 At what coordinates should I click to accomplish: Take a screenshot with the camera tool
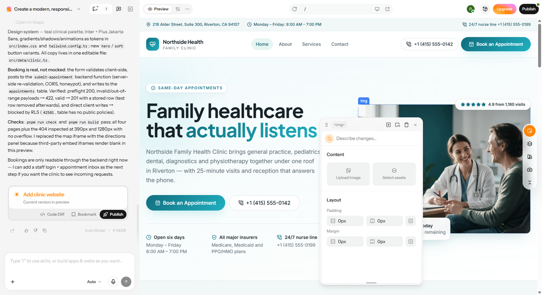click(x=530, y=170)
